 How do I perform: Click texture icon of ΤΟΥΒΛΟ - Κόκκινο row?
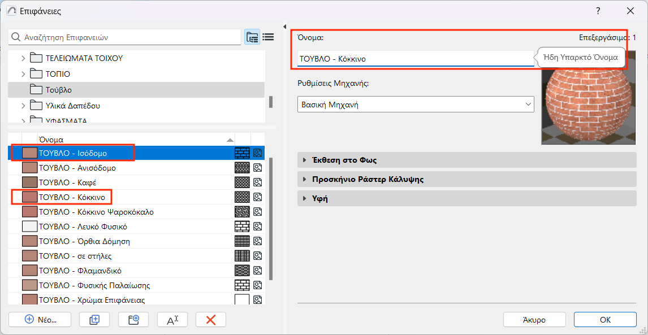coord(258,197)
